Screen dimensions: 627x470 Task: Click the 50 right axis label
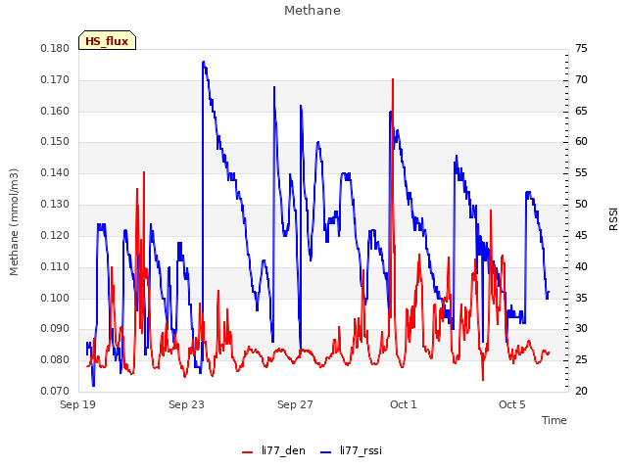tap(581, 205)
